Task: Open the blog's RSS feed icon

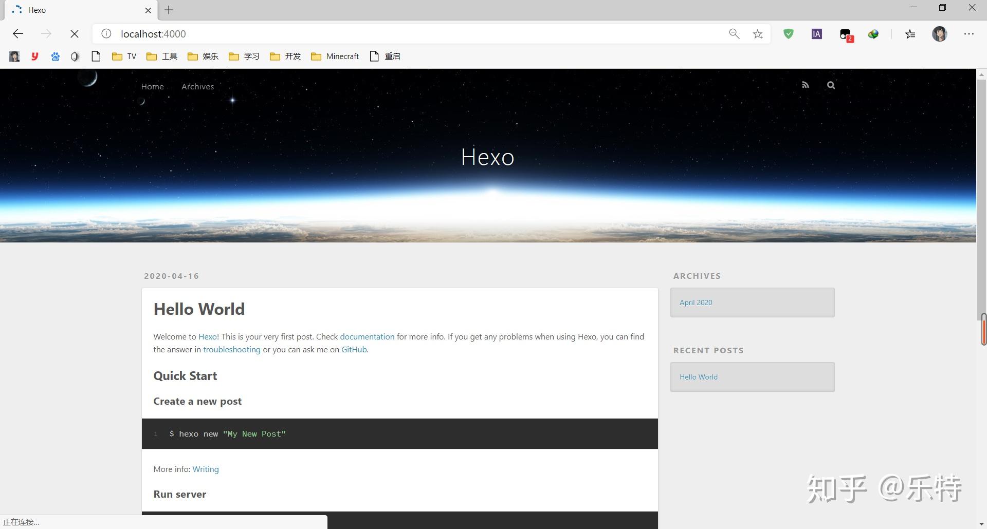Action: pos(805,85)
